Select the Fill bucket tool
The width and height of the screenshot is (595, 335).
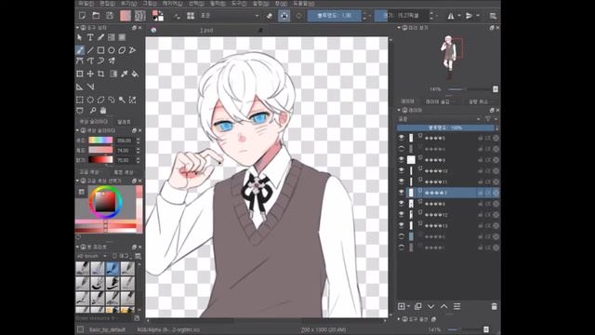(135, 74)
